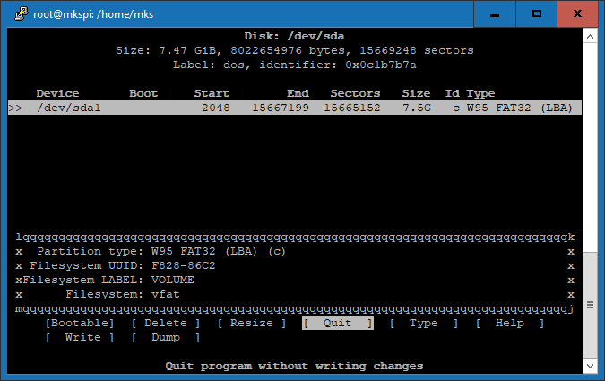Click the scrollbar up arrow

coord(590,35)
